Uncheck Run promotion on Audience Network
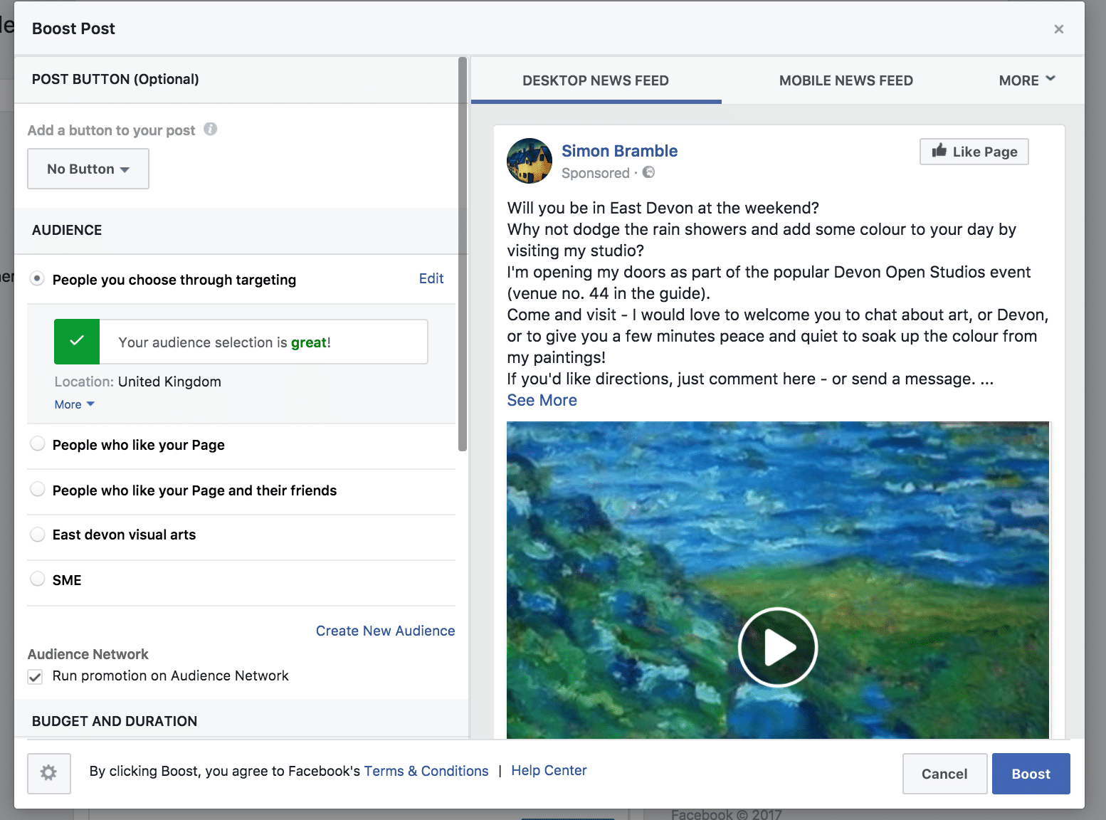The width and height of the screenshot is (1106, 820). pyautogui.click(x=35, y=676)
